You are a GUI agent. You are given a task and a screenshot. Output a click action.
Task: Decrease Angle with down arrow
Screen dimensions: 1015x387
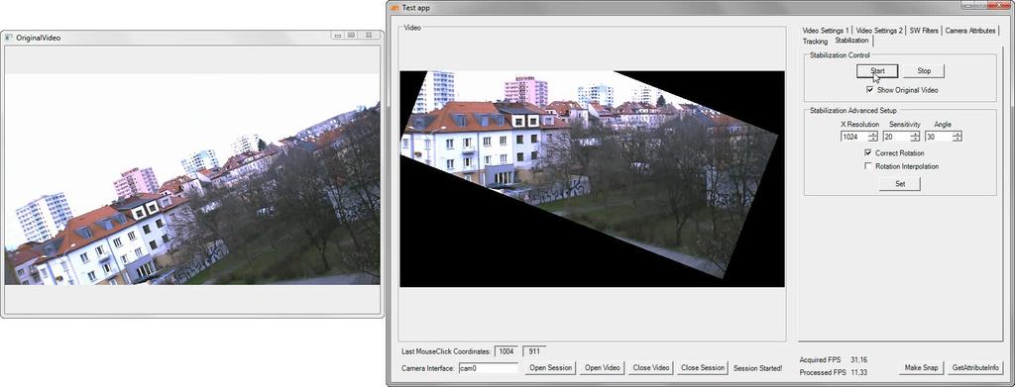coord(957,139)
